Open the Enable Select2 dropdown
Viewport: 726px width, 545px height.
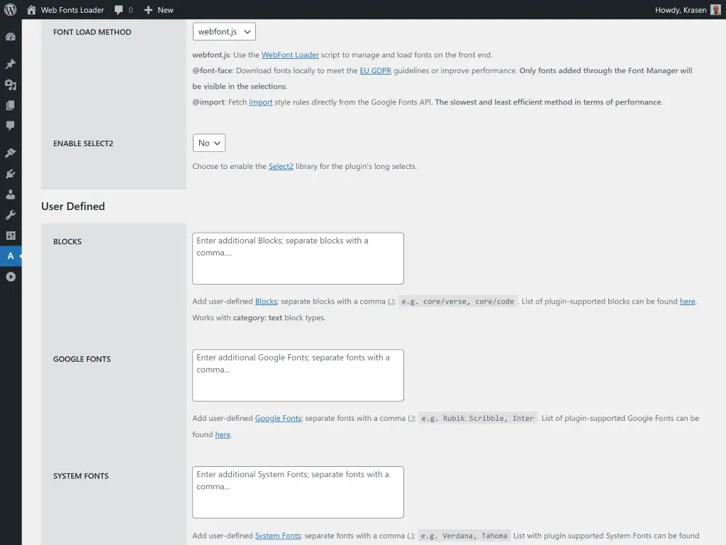(208, 143)
